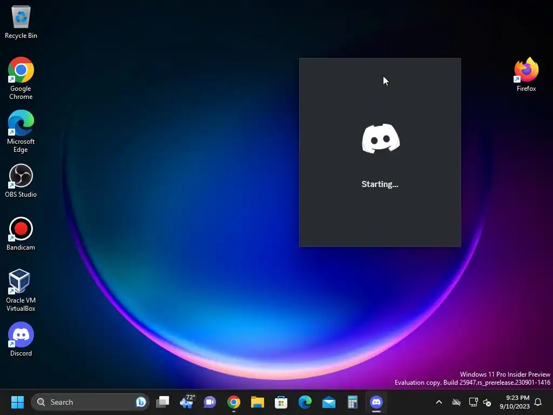Open File Explorer from the taskbar
The image size is (553, 415).
click(258, 402)
